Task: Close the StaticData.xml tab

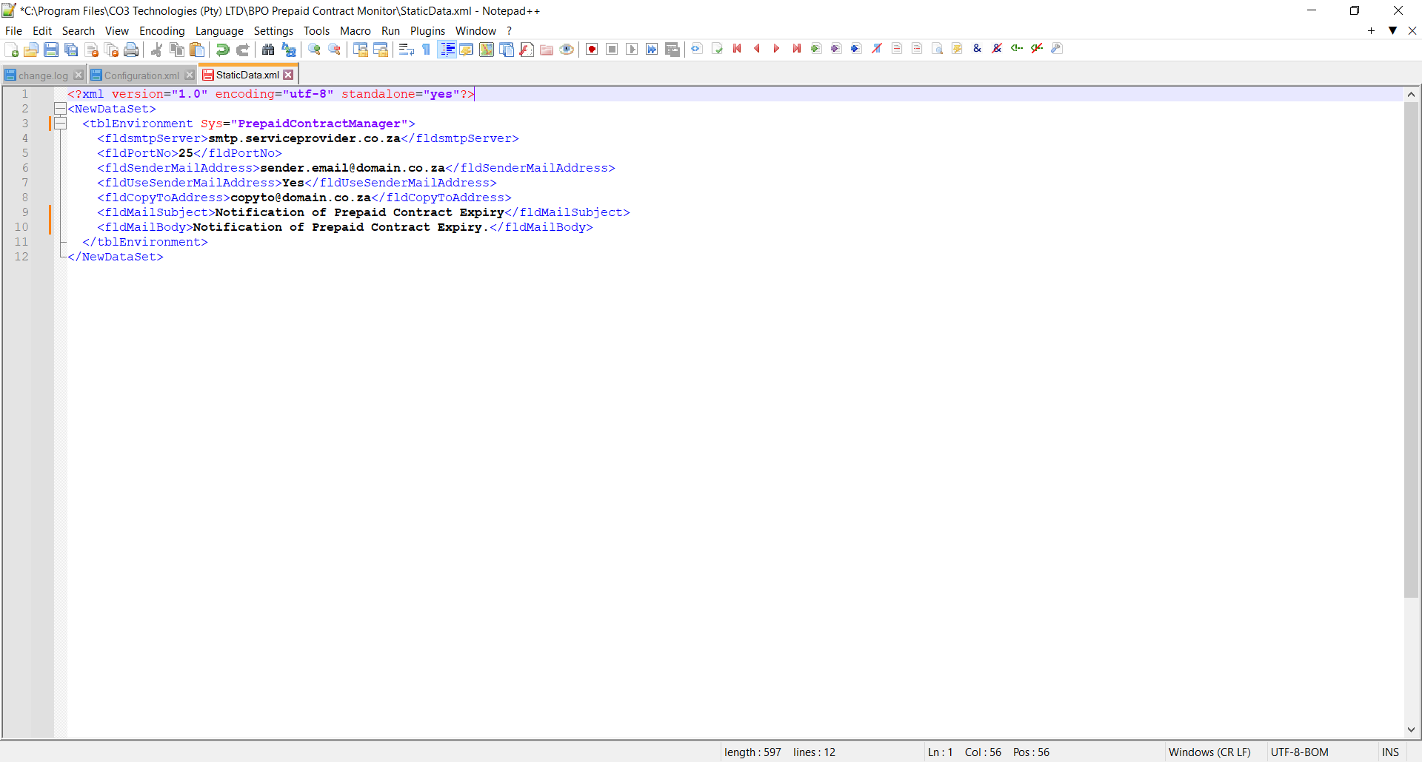Action: point(289,75)
